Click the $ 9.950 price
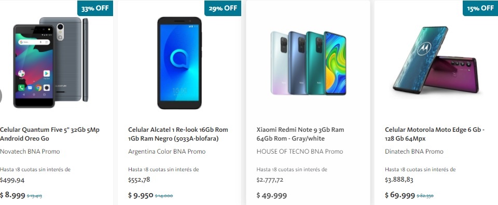498x205 pixels. click(x=141, y=195)
